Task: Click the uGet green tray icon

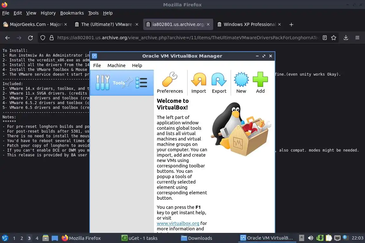Action: coord(320,238)
